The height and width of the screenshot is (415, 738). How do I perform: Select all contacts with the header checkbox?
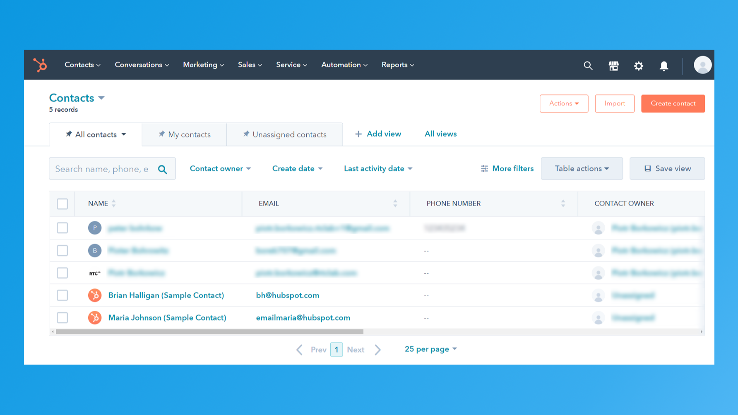coord(62,204)
